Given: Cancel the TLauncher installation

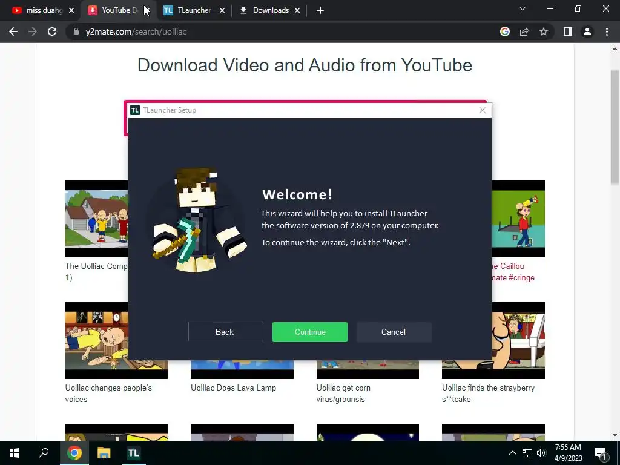Looking at the screenshot, I should [394, 332].
